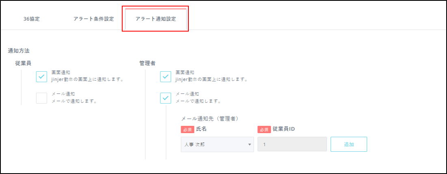Click the 従業員 section heading

[23, 63]
